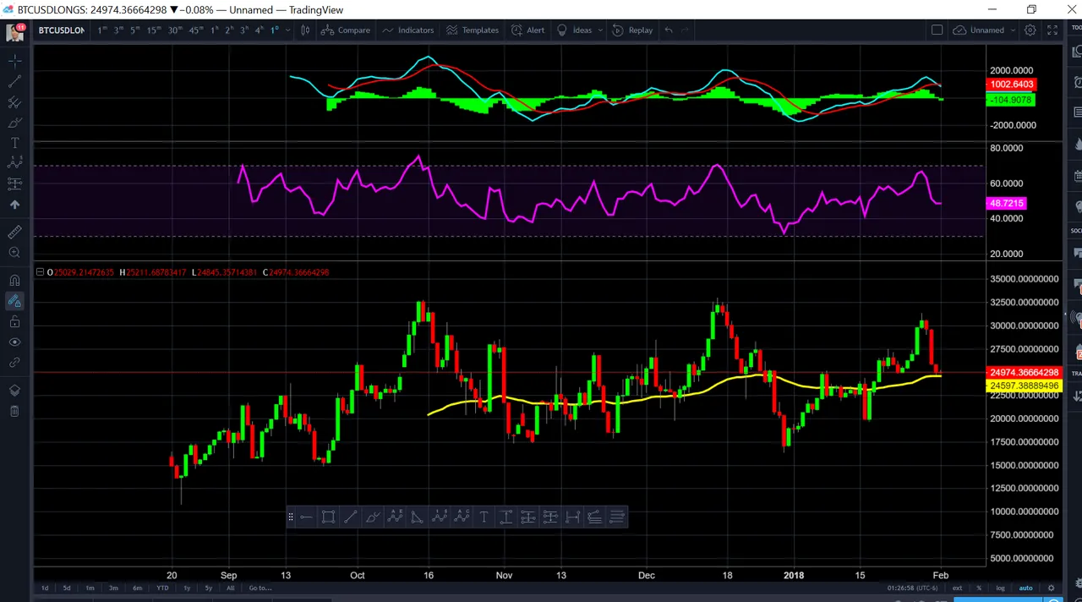Set date range to 5y
Image resolution: width=1082 pixels, height=602 pixels.
click(209, 588)
